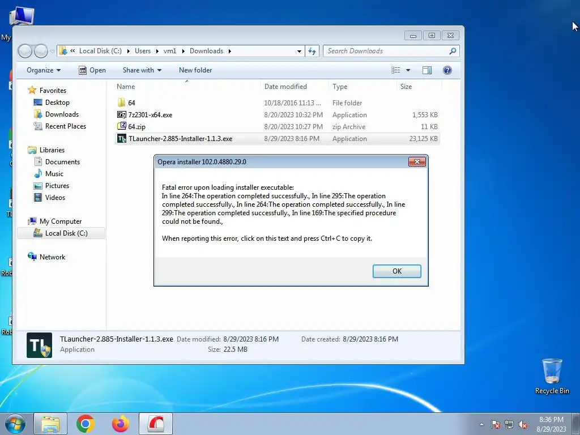Switch to the Opera installer taskbar item
This screenshot has height=435, width=580.
tap(156, 424)
